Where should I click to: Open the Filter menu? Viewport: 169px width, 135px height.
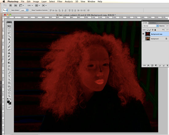[60, 2]
